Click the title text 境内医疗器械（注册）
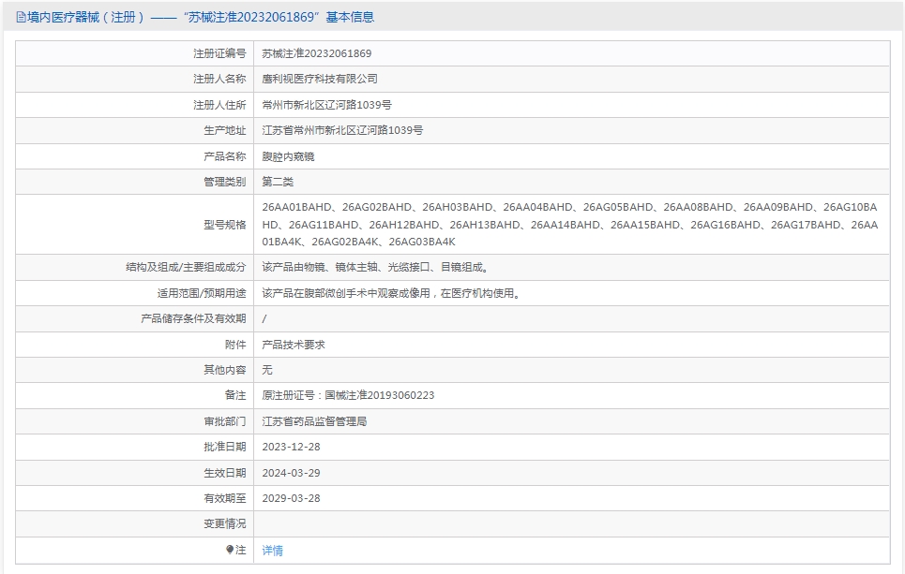The height and width of the screenshot is (574, 905). tap(85, 17)
